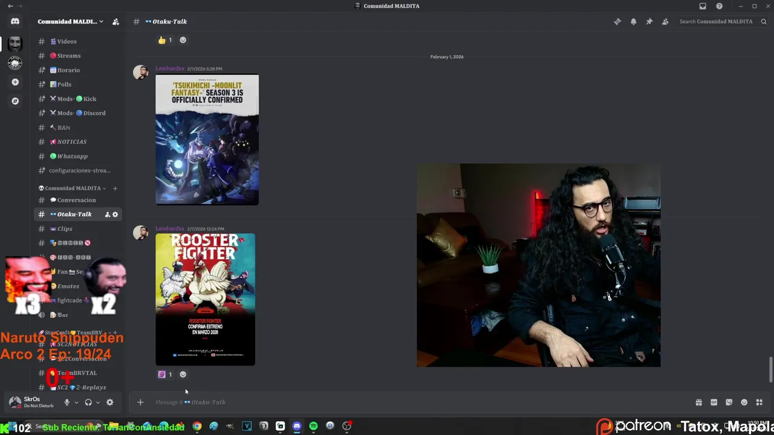Open the Help question mark icon

click(x=719, y=6)
